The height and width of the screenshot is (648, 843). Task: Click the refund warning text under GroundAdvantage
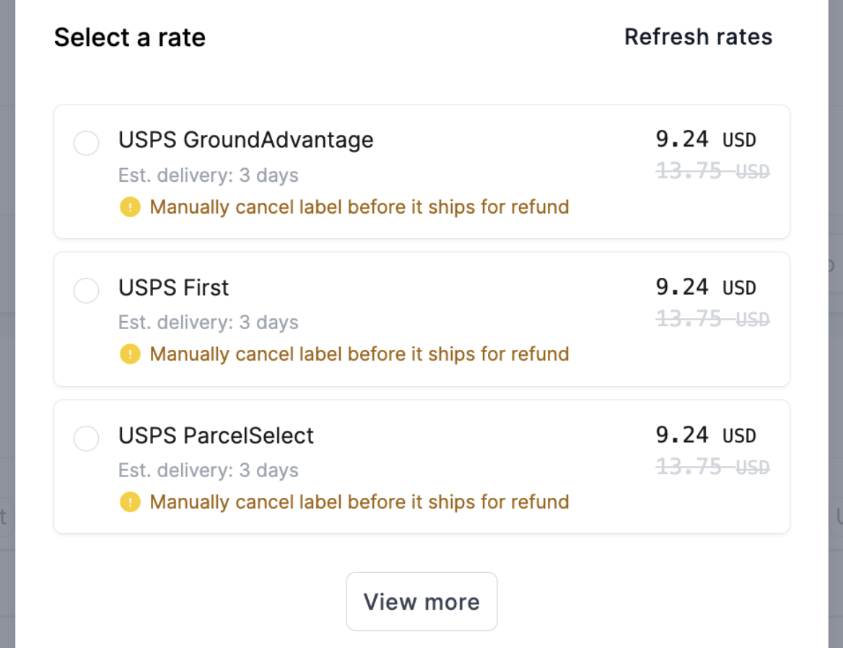[359, 207]
